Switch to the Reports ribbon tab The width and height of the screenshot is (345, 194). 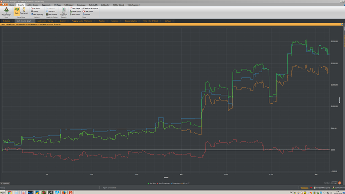21,5
